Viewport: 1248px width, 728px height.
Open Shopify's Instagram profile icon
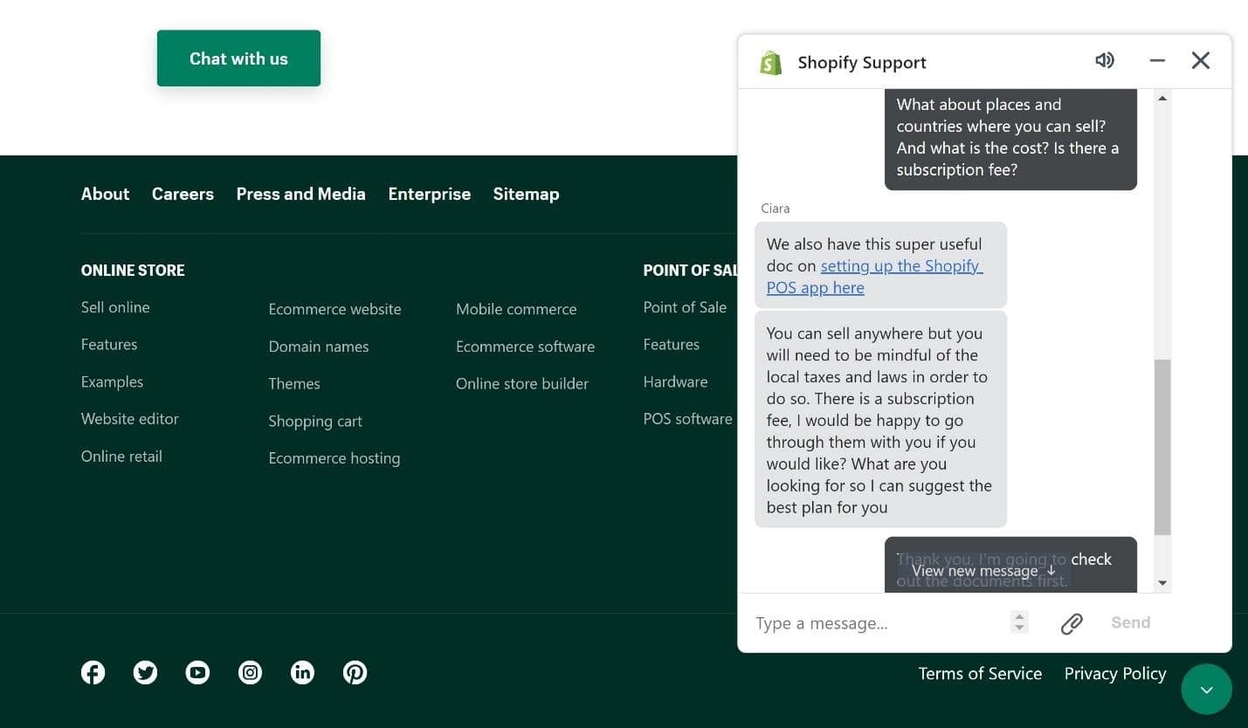250,672
